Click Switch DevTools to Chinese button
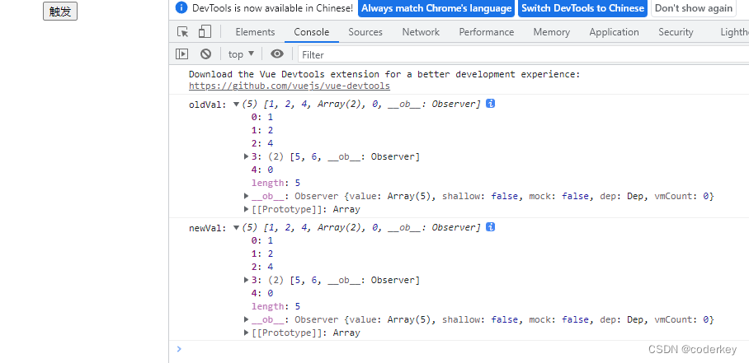The image size is (749, 363). point(582,8)
